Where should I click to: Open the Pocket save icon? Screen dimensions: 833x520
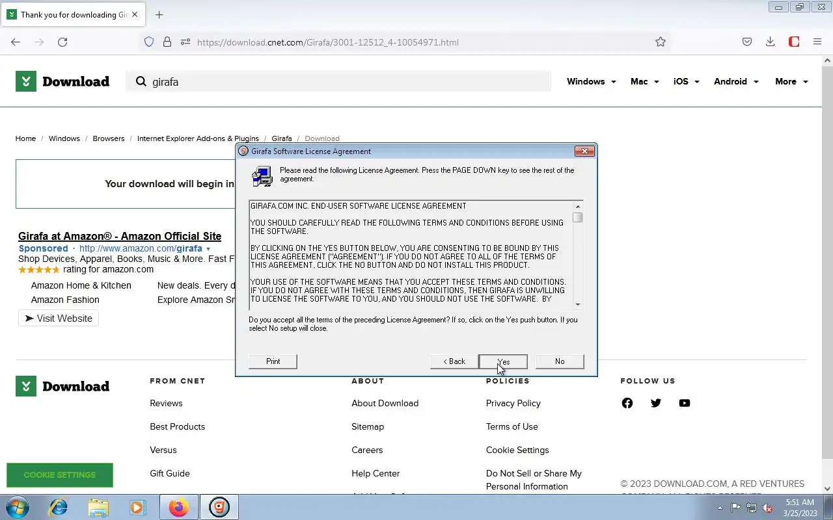[x=747, y=42]
